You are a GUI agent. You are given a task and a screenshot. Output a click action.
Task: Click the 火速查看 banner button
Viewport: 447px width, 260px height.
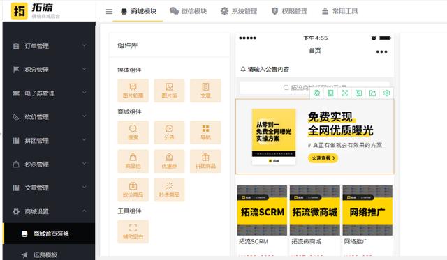tap(323, 158)
